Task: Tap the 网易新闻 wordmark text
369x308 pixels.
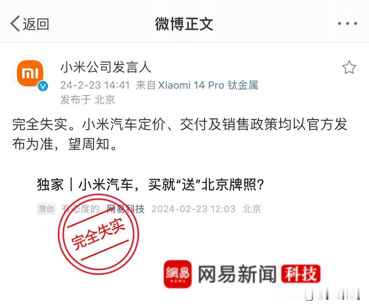Action: [237, 274]
